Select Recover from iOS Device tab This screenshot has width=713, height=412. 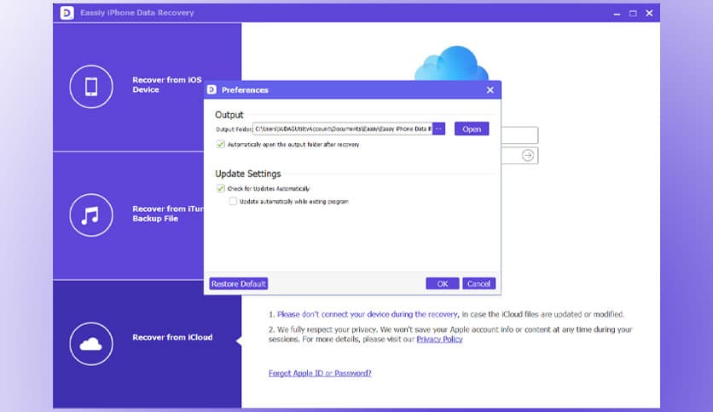pos(147,87)
